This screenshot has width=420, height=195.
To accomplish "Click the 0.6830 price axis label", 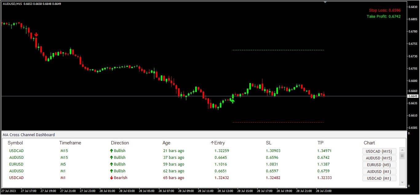I will point(413,7).
